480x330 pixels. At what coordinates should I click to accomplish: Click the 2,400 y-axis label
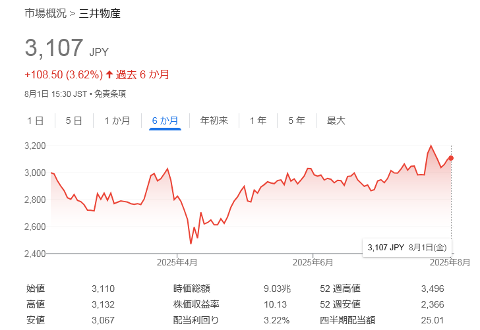pyautogui.click(x=35, y=254)
